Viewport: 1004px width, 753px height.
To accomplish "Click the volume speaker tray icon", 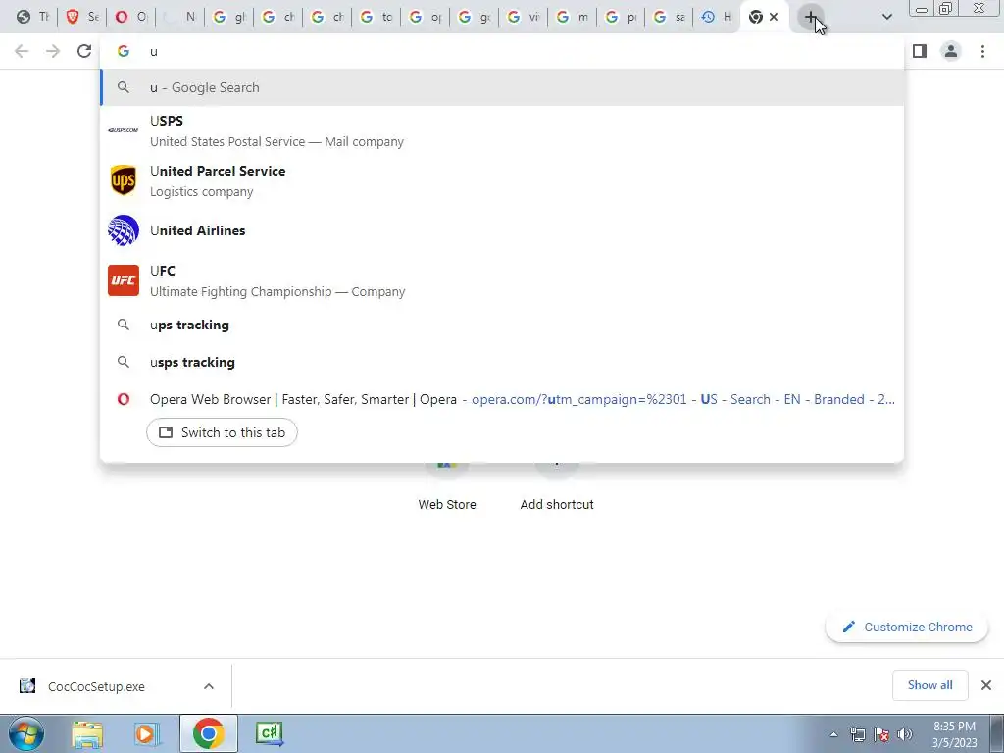I will [x=905, y=734].
